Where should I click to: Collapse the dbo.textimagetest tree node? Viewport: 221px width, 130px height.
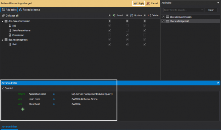pos(2,40)
